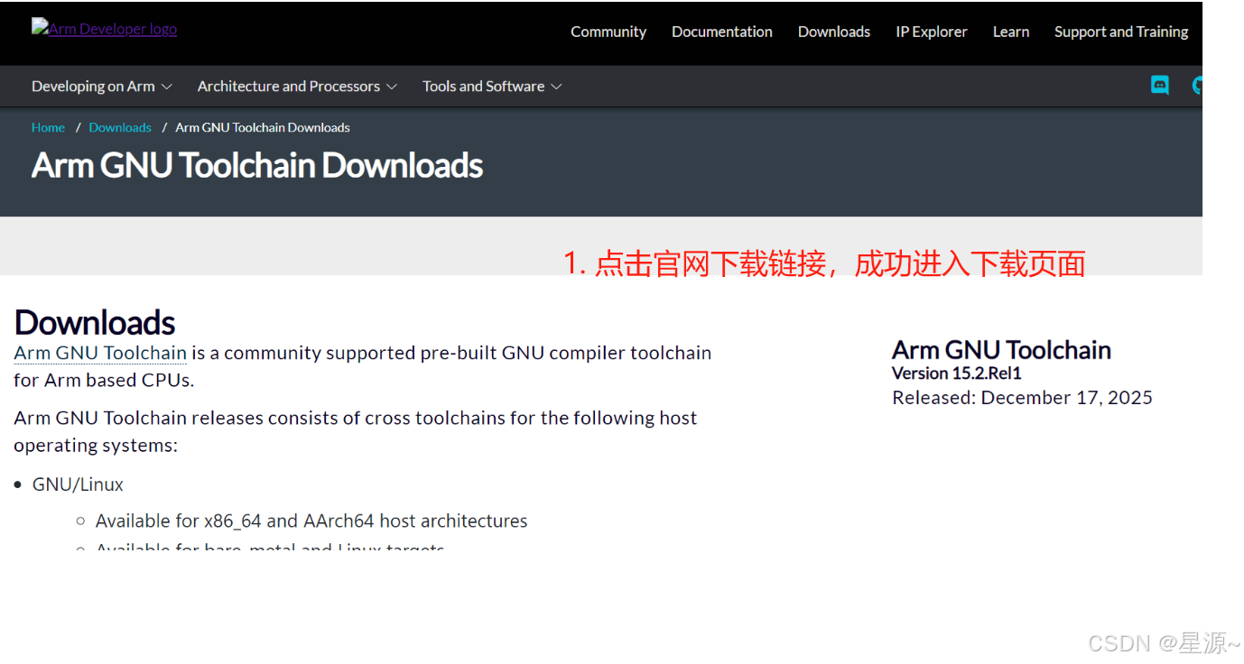Click the Downloads breadcrumb link

click(120, 127)
